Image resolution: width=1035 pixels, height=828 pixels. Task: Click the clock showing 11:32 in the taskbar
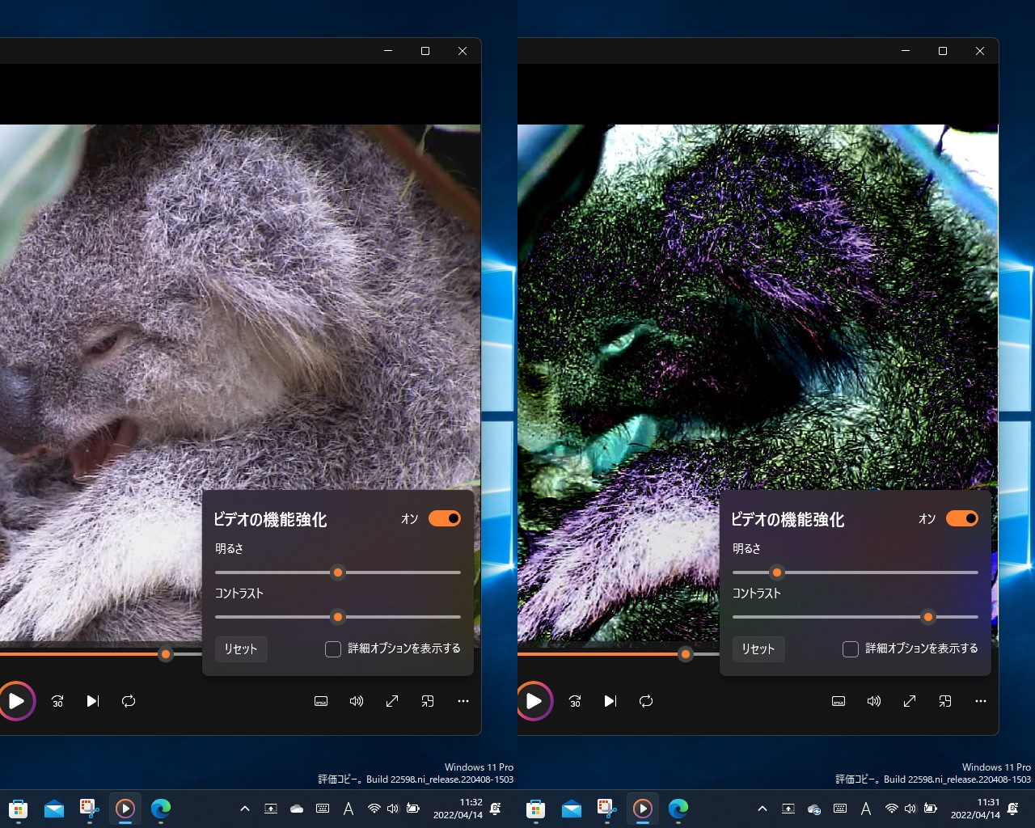tap(454, 809)
